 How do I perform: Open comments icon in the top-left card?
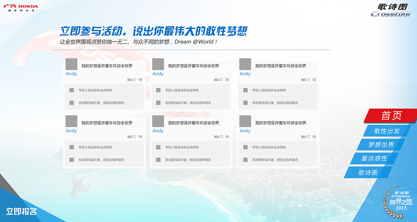pos(140,80)
